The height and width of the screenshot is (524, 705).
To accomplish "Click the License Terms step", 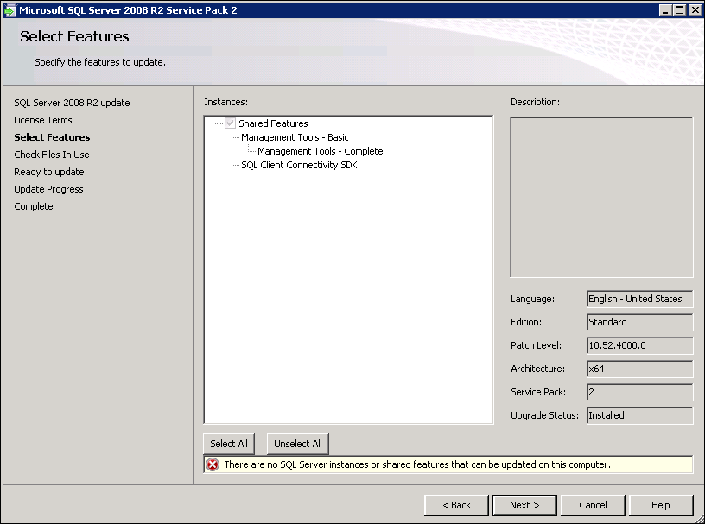I will [x=42, y=120].
